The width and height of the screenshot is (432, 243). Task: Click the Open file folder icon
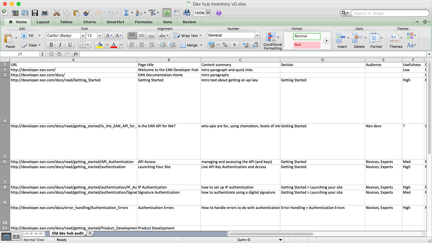click(25, 13)
